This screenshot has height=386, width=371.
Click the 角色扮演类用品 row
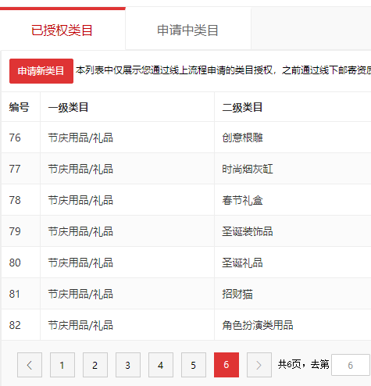[186, 325]
